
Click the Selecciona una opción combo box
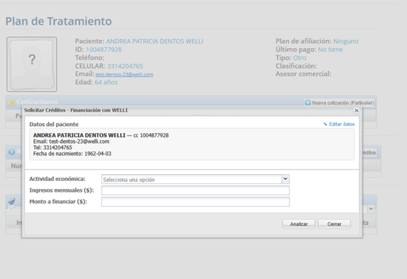pyautogui.click(x=195, y=179)
